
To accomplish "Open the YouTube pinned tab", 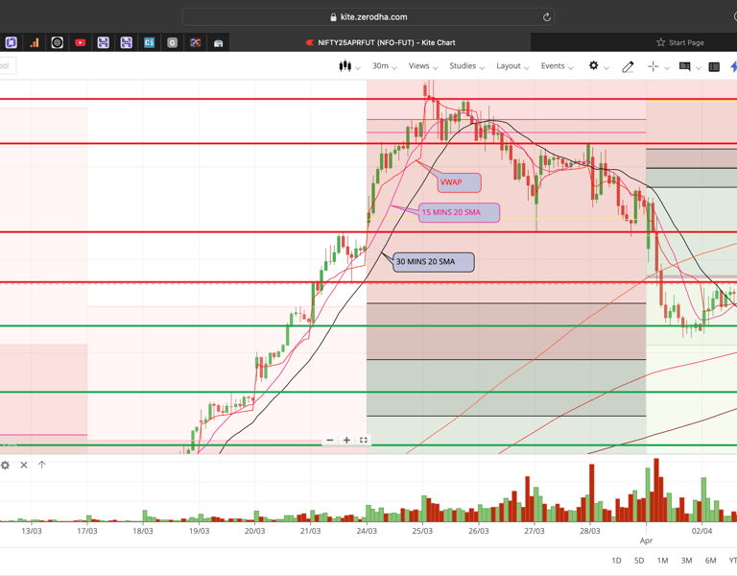I will [x=80, y=43].
